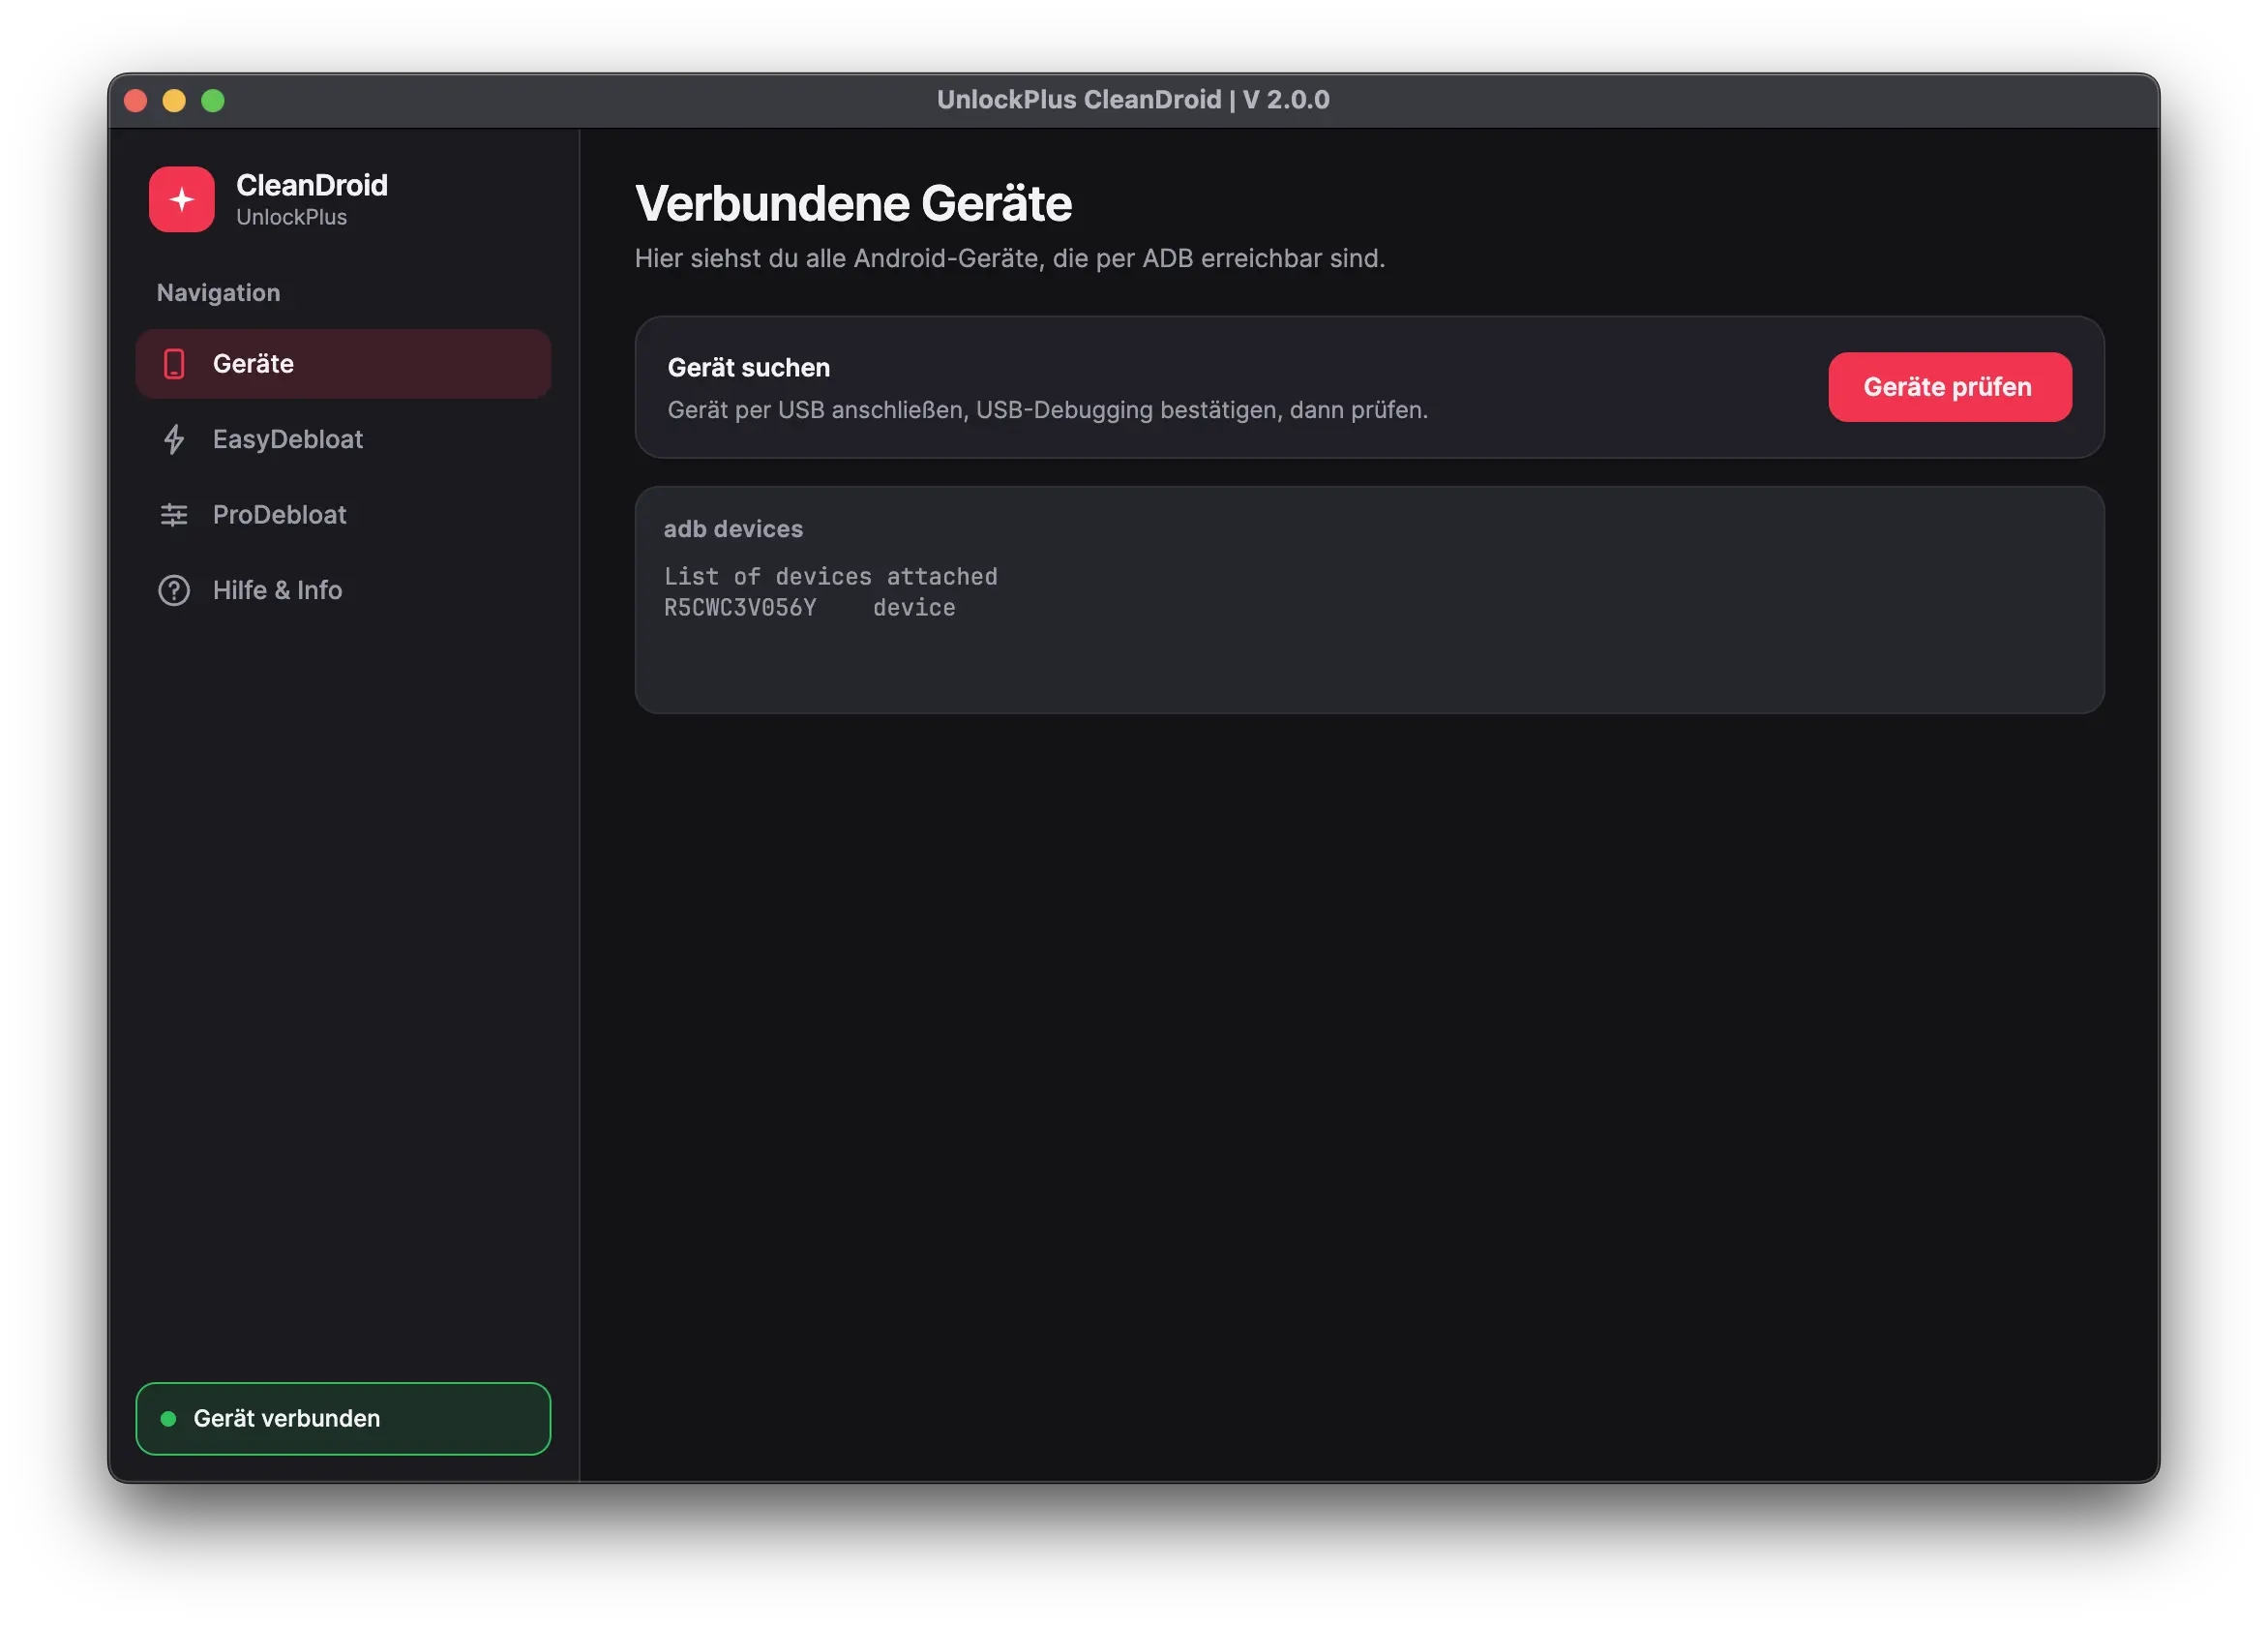Switch to EasyDebloat section

[343, 439]
